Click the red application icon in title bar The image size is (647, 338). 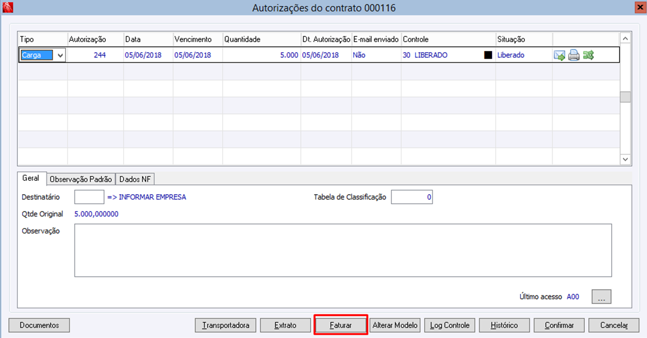pyautogui.click(x=7, y=7)
